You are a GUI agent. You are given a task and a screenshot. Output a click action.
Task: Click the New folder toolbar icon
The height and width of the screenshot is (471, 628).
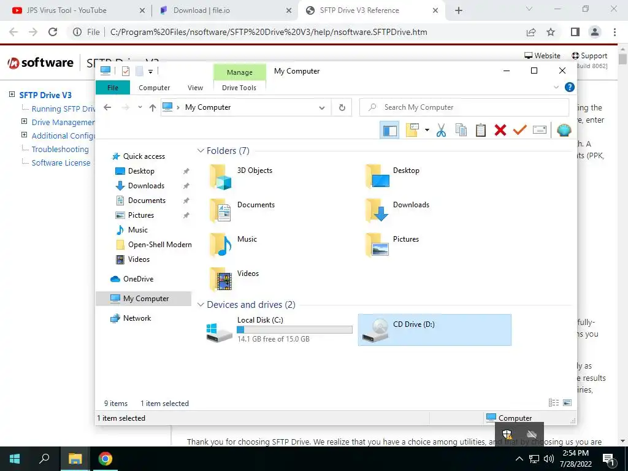coord(412,130)
